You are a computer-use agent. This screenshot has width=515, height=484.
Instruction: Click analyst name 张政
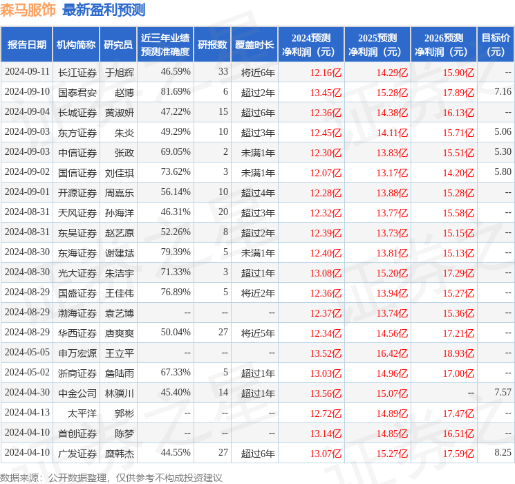click(x=124, y=153)
